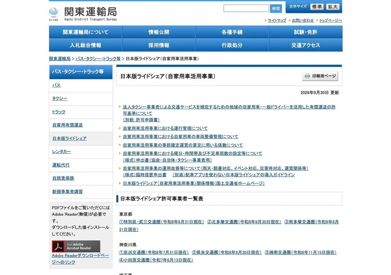Open the サイトマップ link
Viewport: 391px width, 275px height.
click(277, 20)
